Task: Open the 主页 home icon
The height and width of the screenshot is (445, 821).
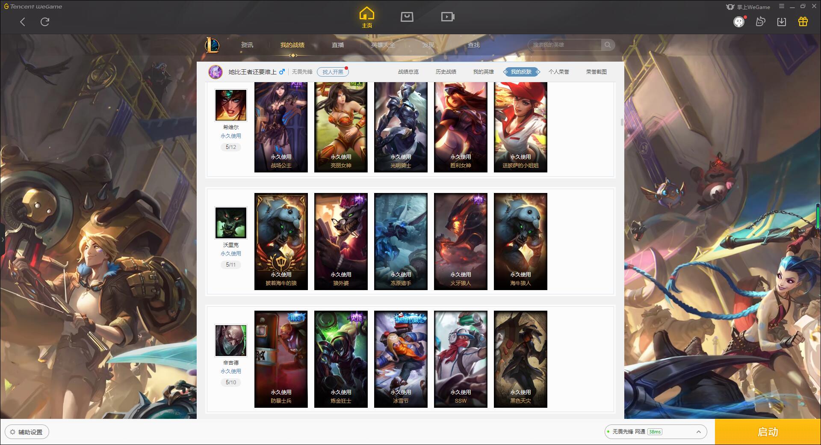Action: [366, 18]
